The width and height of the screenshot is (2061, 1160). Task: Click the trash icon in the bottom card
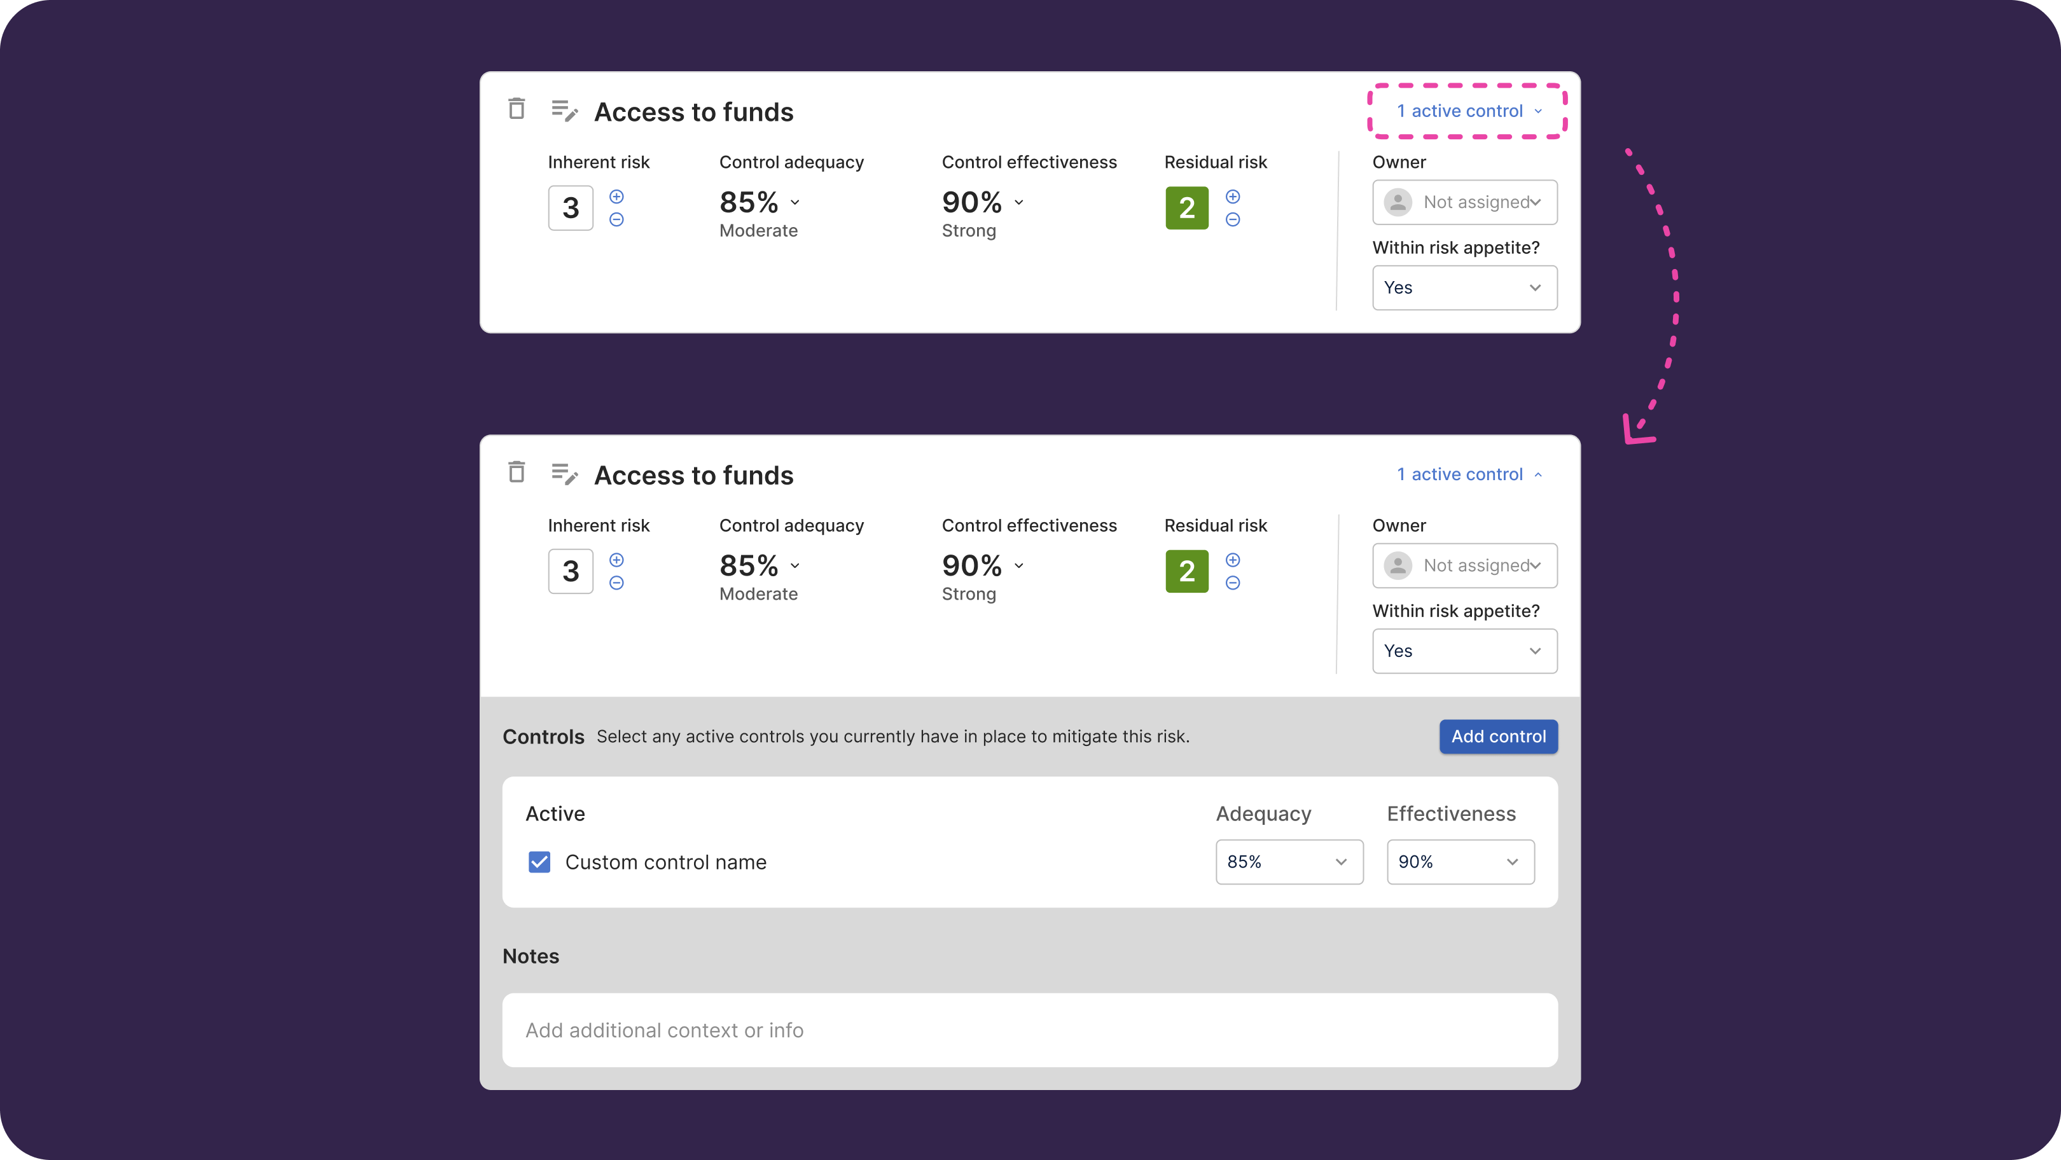(x=517, y=472)
